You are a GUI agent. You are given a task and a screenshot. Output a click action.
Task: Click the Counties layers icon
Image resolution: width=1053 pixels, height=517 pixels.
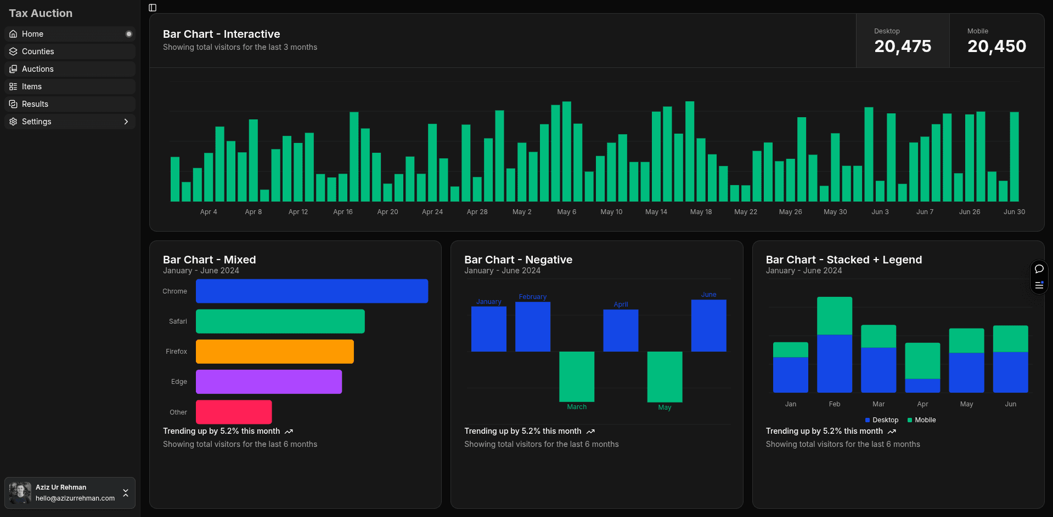[x=13, y=51]
